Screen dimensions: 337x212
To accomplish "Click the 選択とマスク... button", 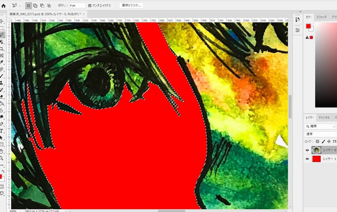I will click(x=131, y=5).
